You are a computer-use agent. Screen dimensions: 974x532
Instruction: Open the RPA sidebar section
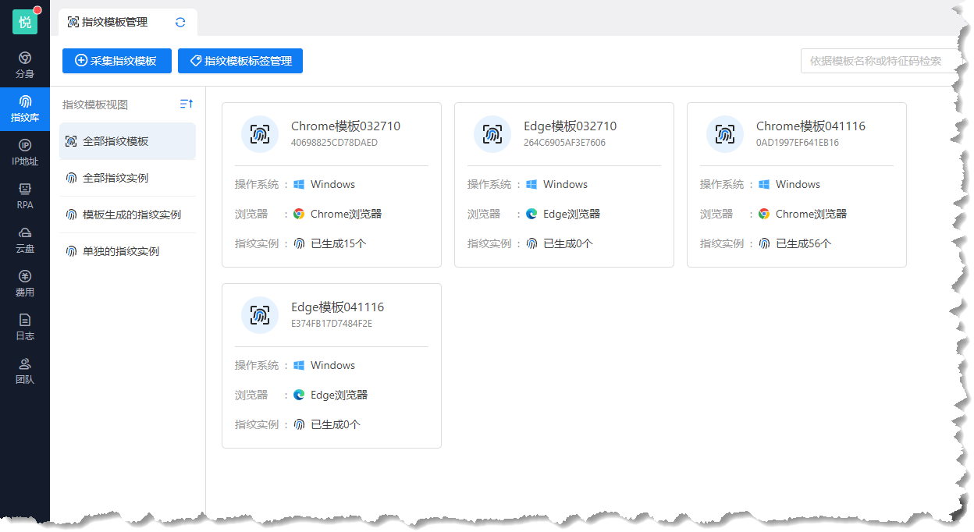click(x=25, y=197)
